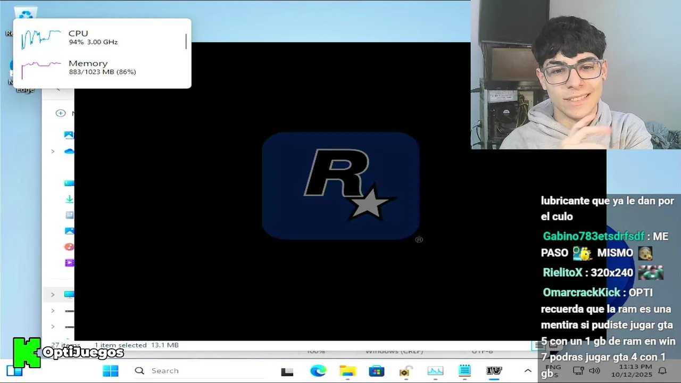Open the black terminal icon on taskbar
The width and height of the screenshot is (681, 383).
[x=287, y=371]
